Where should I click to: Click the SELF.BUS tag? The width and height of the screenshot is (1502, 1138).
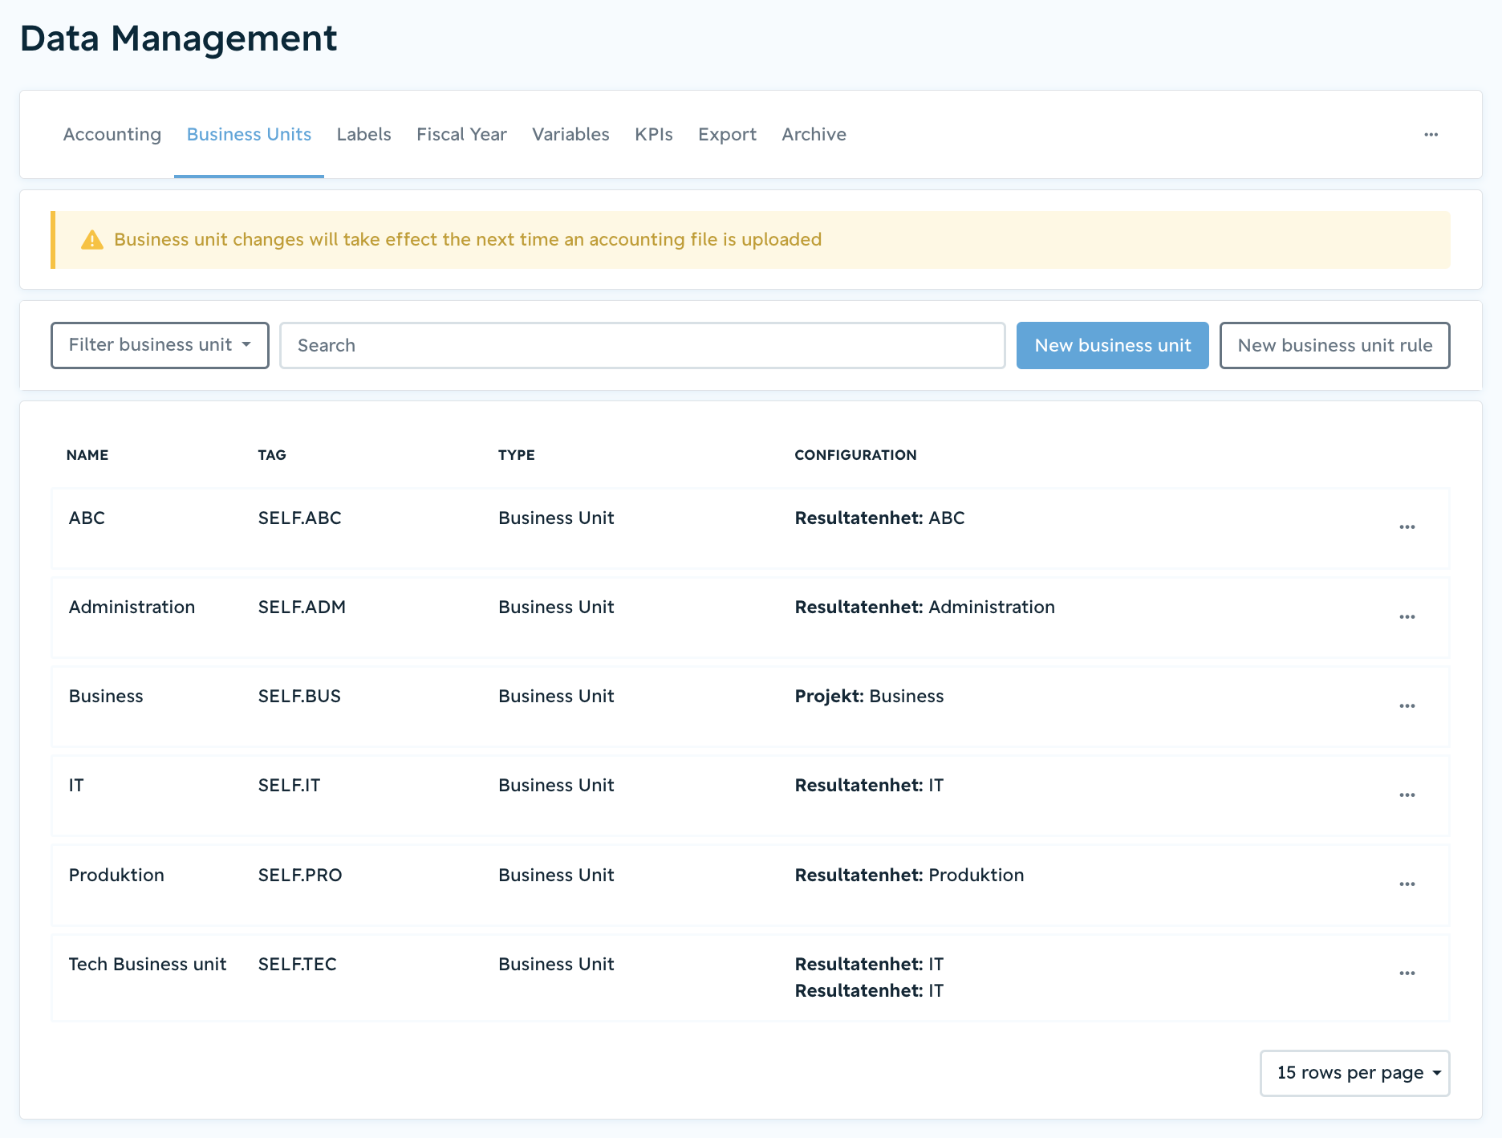[299, 697]
